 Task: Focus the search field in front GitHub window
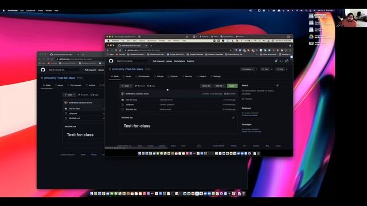pos(131,61)
